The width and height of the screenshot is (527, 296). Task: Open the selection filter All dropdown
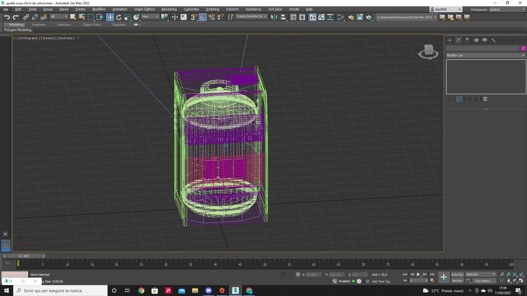pyautogui.click(x=59, y=17)
